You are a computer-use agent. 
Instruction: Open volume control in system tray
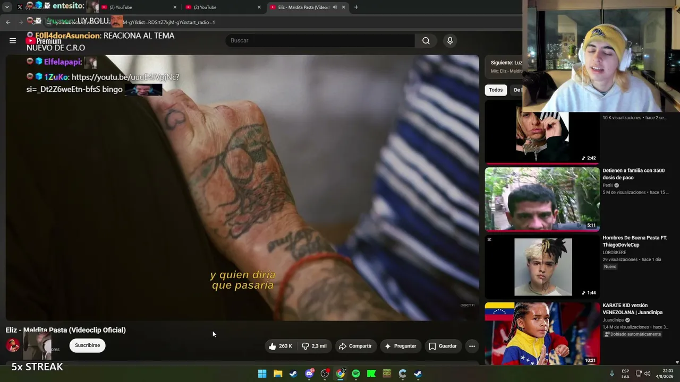pos(647,374)
